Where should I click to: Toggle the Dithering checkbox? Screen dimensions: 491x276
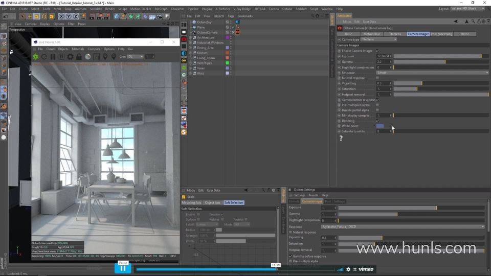click(377, 121)
